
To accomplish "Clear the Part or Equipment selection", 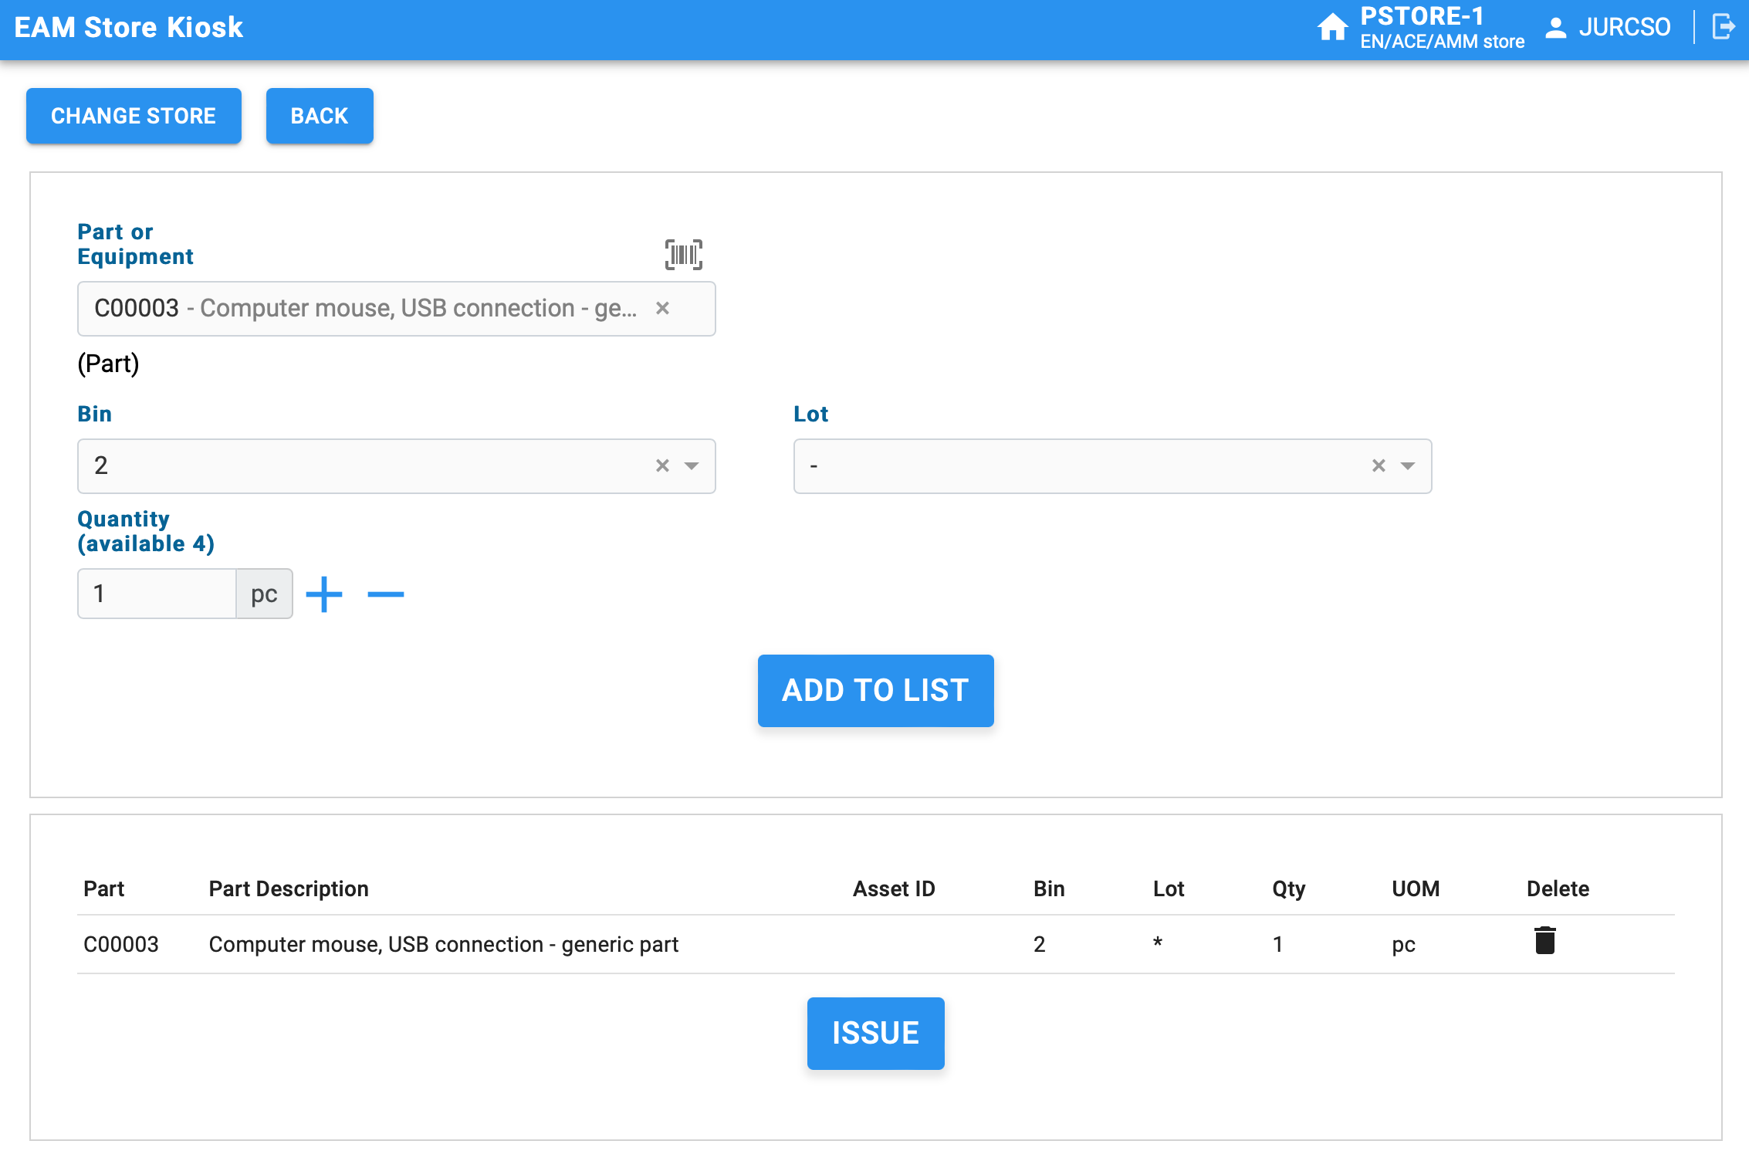I will tap(662, 309).
